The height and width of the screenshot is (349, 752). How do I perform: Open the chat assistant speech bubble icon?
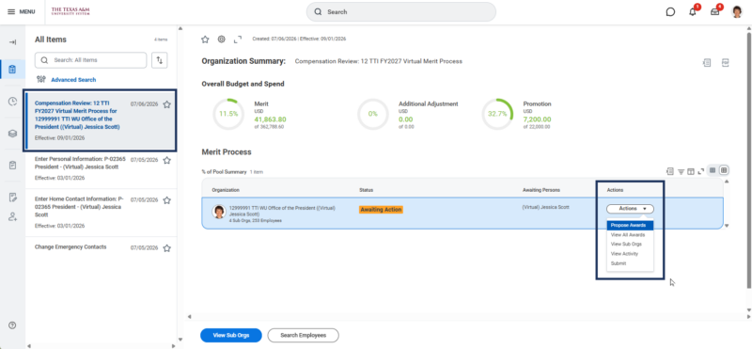pyautogui.click(x=670, y=12)
